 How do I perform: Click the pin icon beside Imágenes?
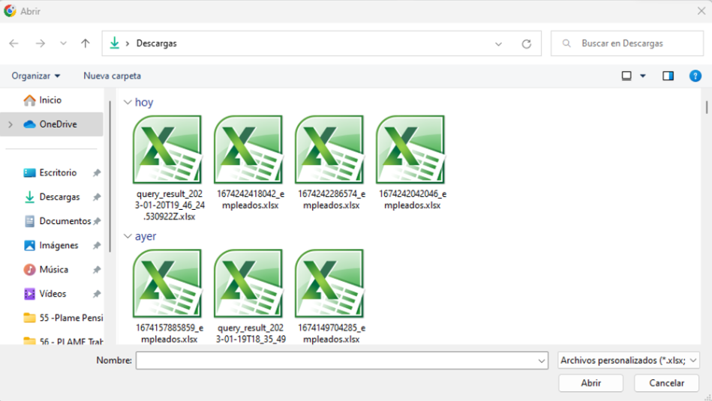point(96,245)
